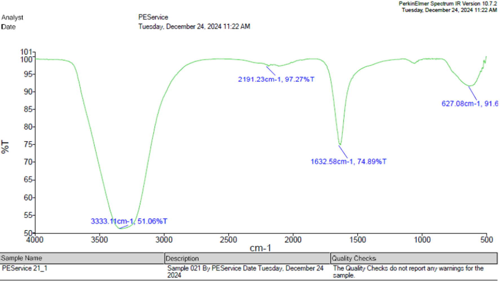The width and height of the screenshot is (500, 282).
Task: Select the 1632.58cm-1 peak annotation
Action: pyautogui.click(x=348, y=162)
